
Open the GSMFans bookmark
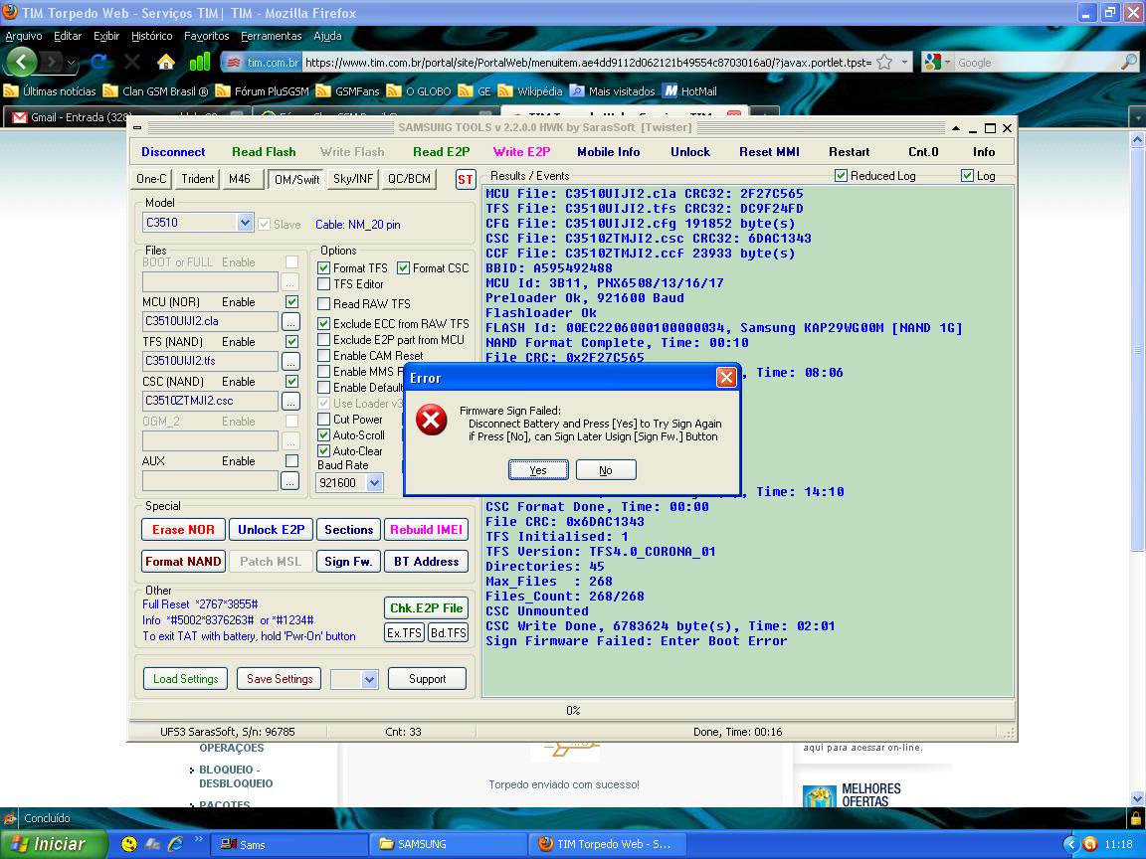(x=348, y=91)
